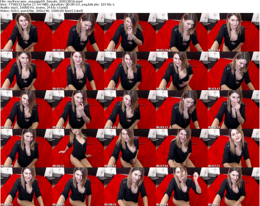
Task: Select the thumbnail frame stamped 00:04:07
Action: pos(26,109)
